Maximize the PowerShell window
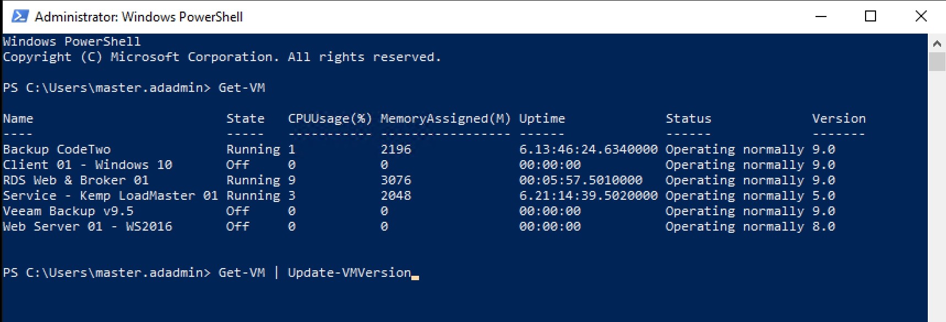 [x=871, y=17]
